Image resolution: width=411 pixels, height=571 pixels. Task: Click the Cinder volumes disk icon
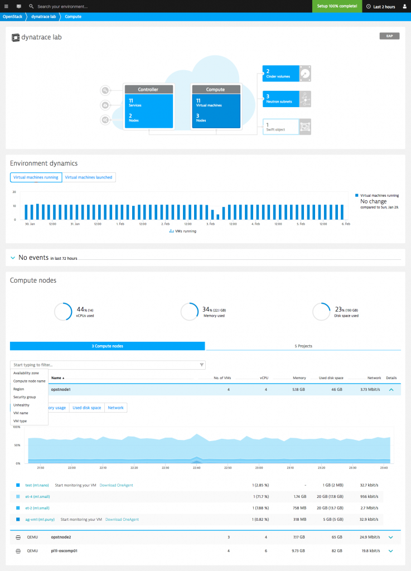(x=305, y=74)
